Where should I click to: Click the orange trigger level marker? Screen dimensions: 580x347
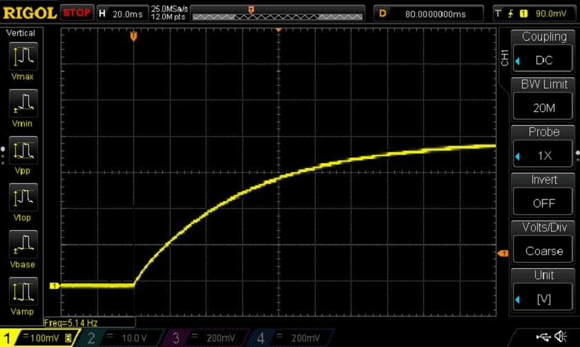[x=503, y=254]
